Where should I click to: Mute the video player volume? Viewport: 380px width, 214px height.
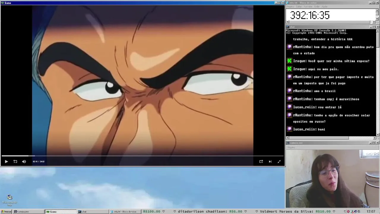click(x=24, y=161)
